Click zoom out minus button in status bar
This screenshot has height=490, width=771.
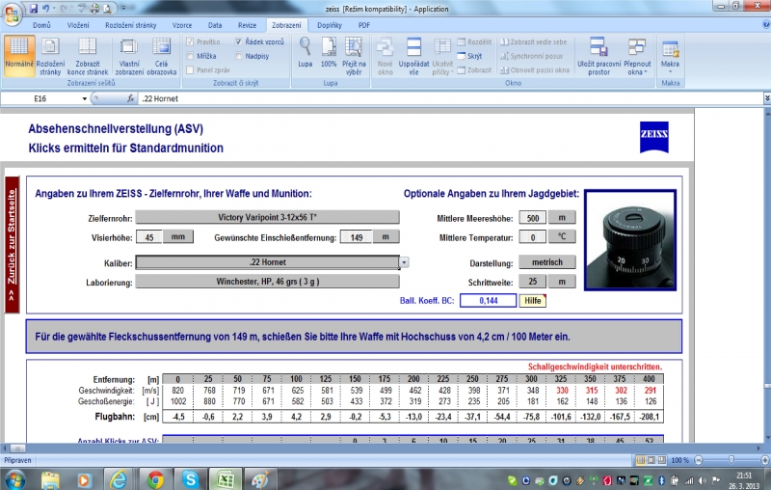698,460
